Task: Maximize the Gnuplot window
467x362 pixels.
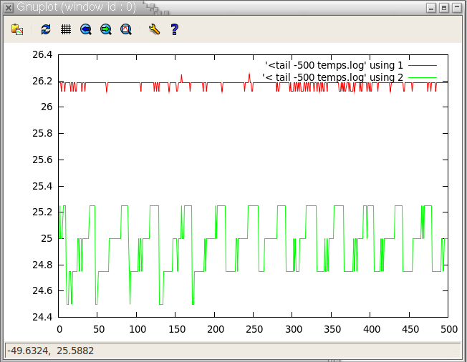Action: [444, 8]
